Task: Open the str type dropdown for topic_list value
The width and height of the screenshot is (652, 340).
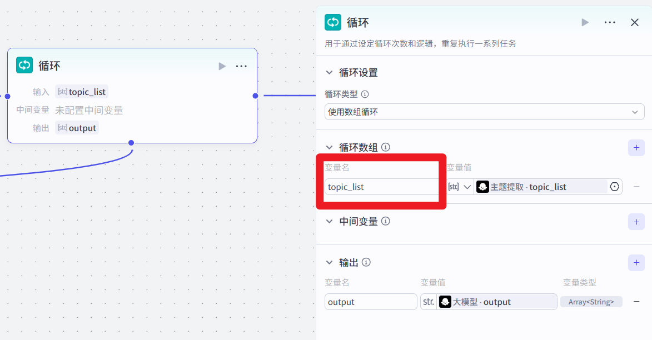Action: click(x=460, y=187)
